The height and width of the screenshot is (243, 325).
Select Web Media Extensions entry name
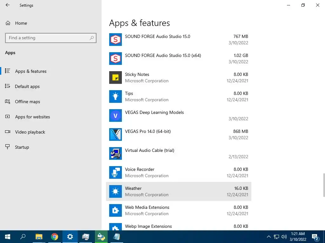click(147, 208)
